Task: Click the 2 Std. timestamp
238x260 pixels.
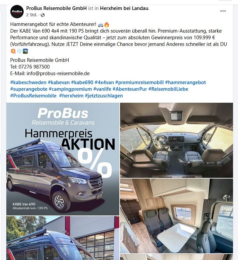Action: pos(32,15)
